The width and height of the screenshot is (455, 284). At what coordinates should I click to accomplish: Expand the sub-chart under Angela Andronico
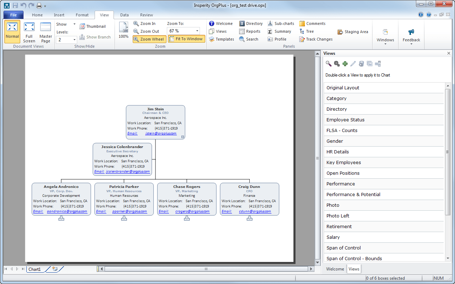(x=61, y=218)
